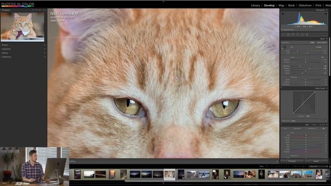Open the Book module
Image resolution: width=331 pixels, height=186 pixels.
[291, 5]
